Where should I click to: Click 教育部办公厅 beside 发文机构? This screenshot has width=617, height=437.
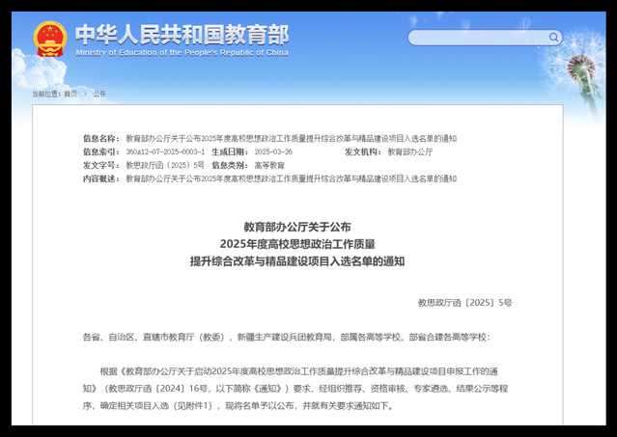coord(409,152)
